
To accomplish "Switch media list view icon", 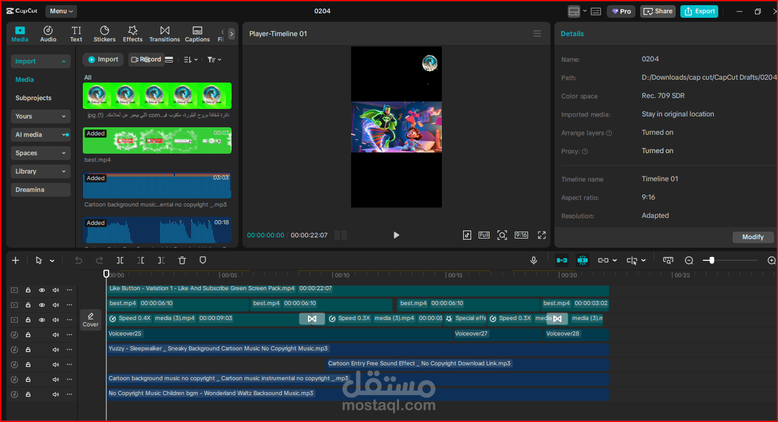I will [x=169, y=60].
